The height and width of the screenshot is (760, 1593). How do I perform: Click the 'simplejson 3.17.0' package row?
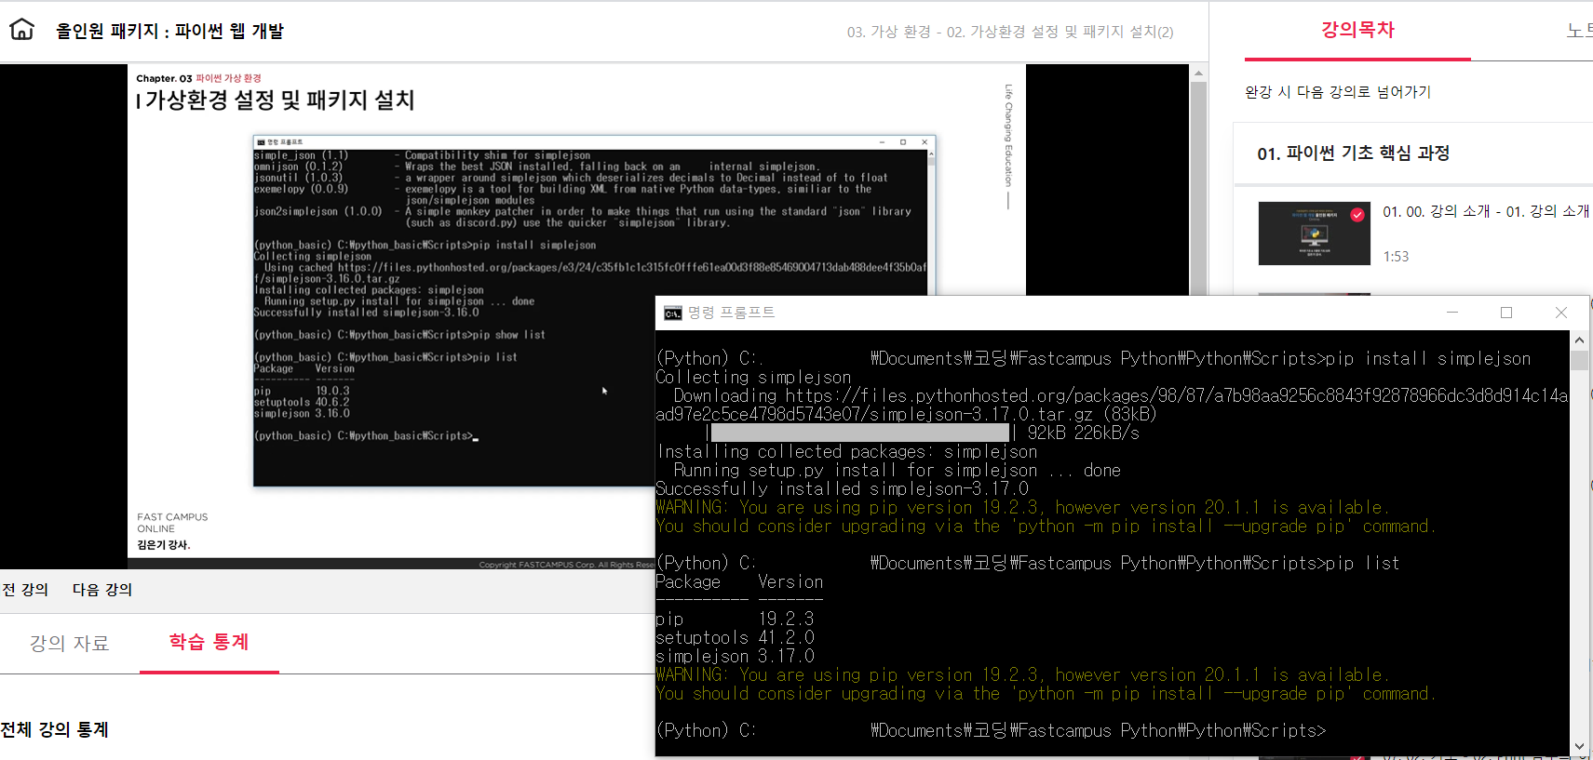click(735, 656)
